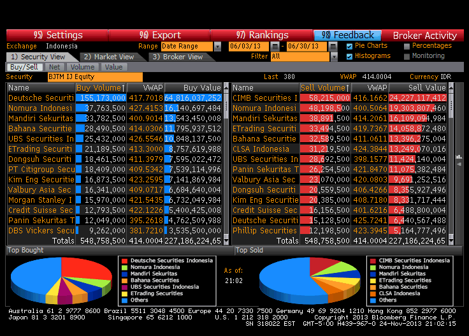Click CIMB Securities legend color square
Viewport: 469px width, 336px height.
[x=372, y=261]
